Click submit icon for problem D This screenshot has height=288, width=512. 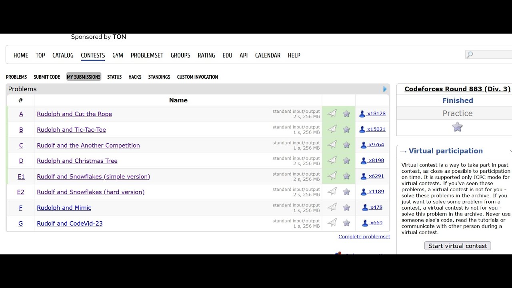click(332, 160)
